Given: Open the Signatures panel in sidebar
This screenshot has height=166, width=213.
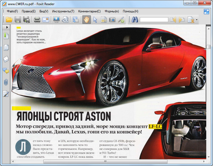Looking at the screenshot, I should (x=6, y=94).
